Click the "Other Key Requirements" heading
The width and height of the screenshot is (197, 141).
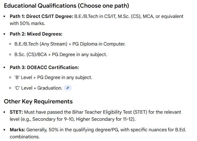click(38, 102)
